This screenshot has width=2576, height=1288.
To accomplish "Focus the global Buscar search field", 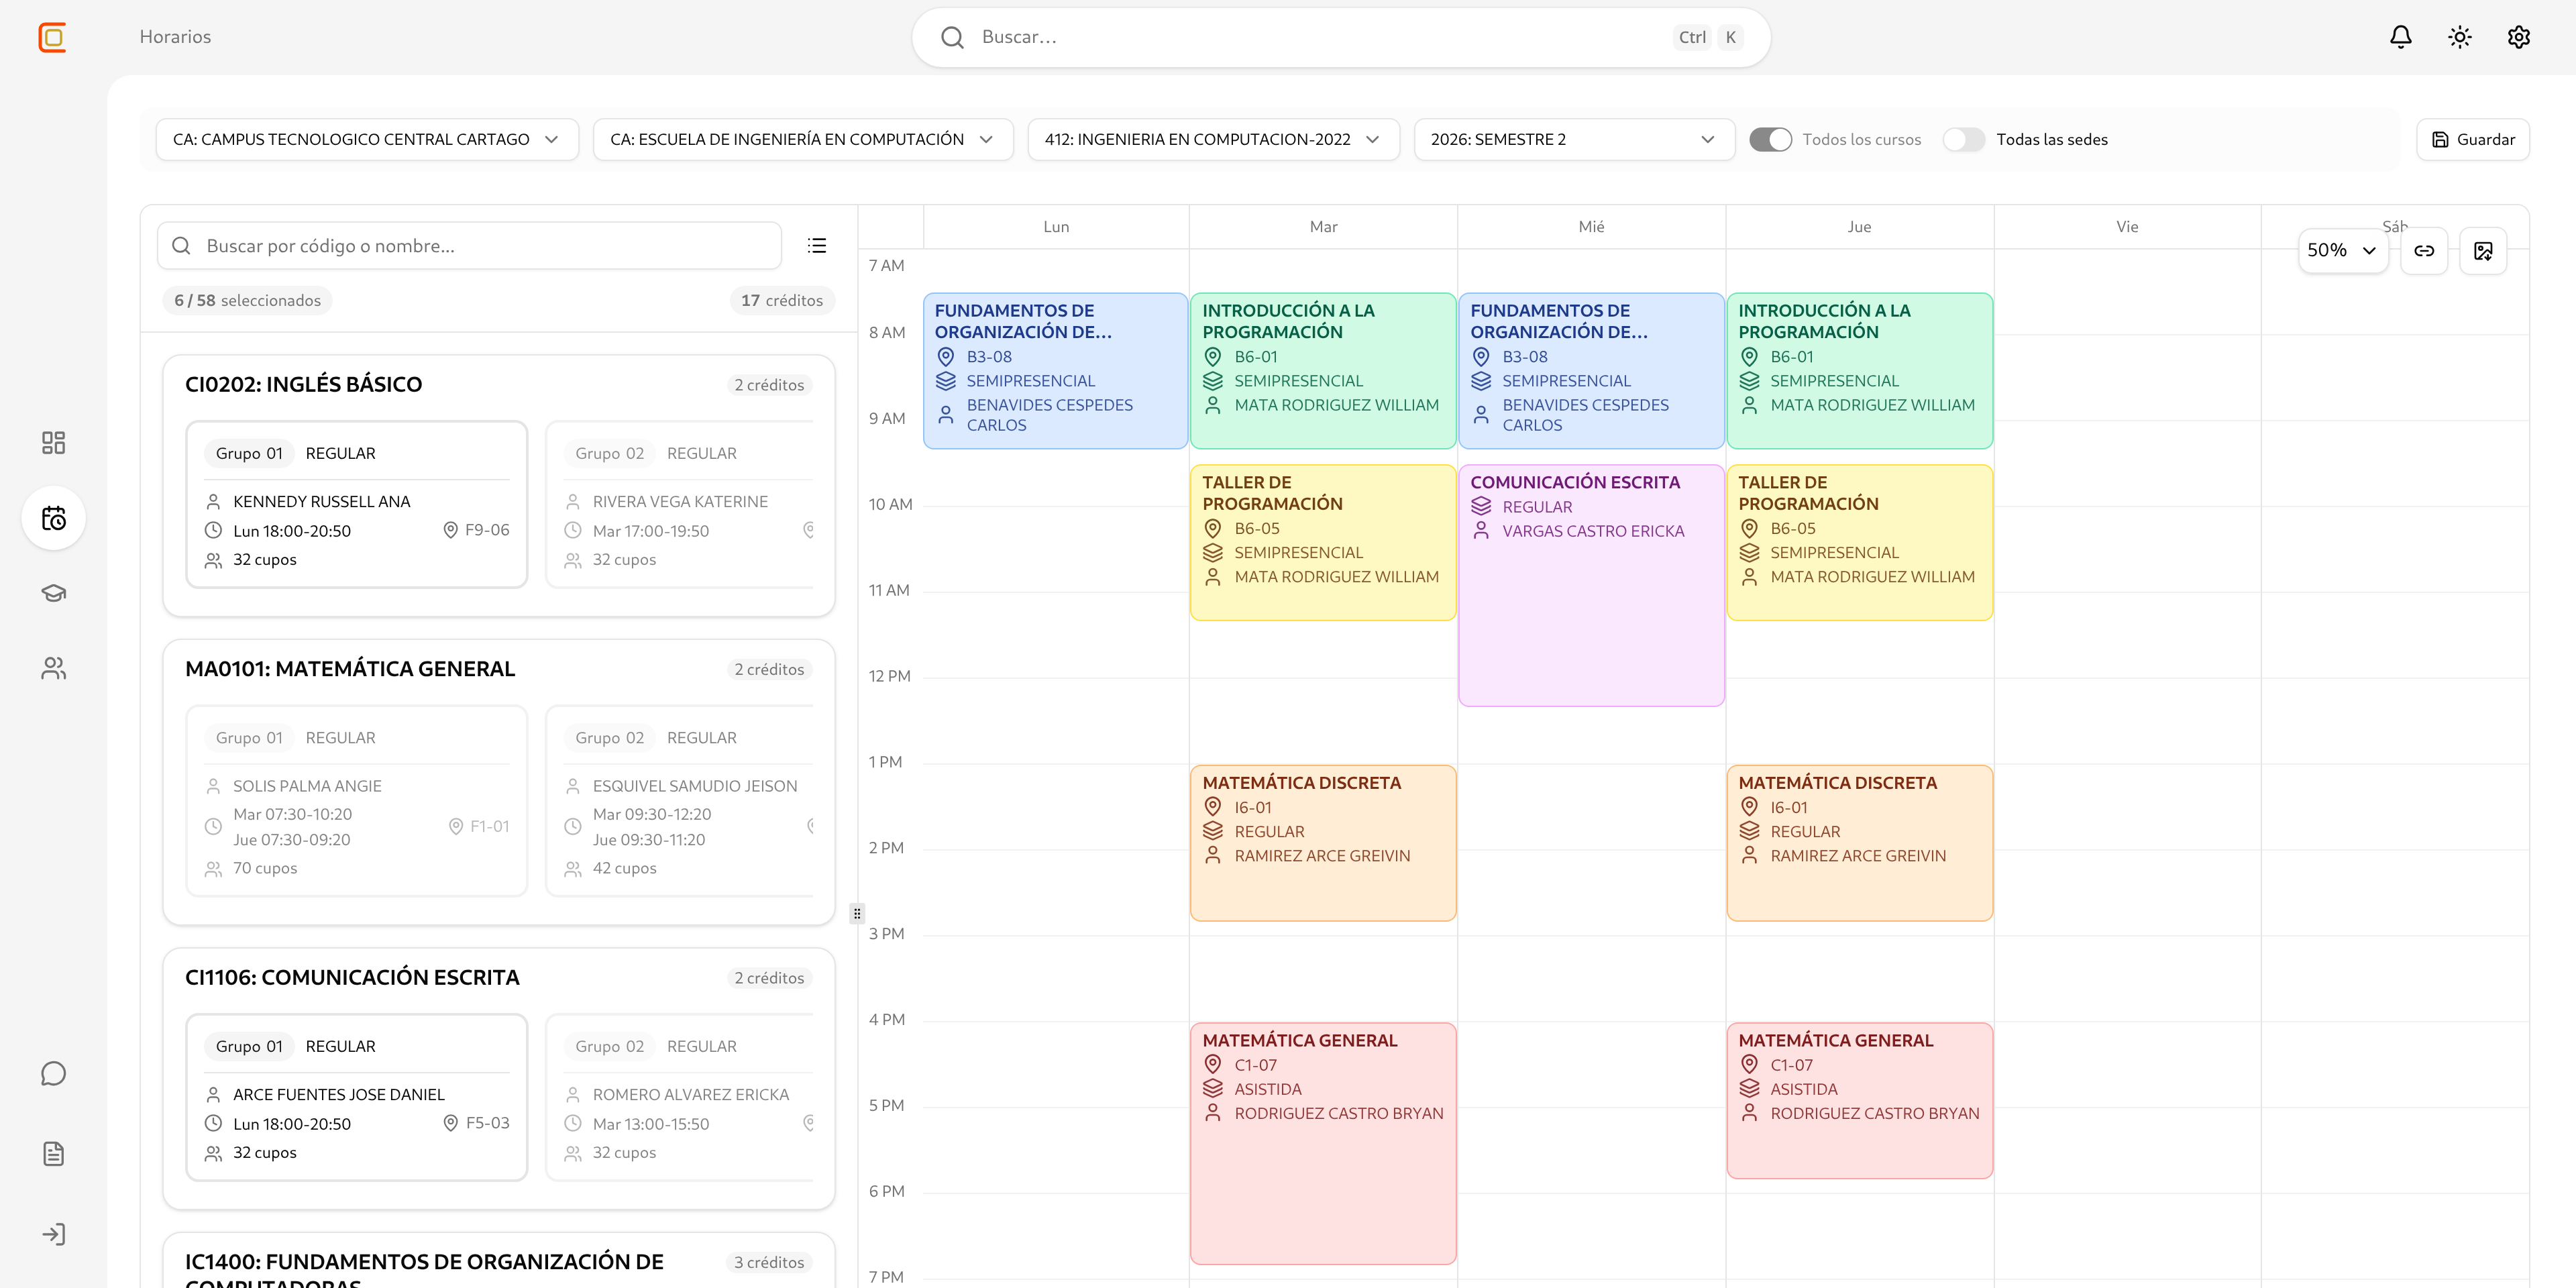I will pos(1340,37).
